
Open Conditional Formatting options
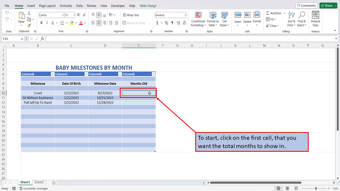[x=198, y=19]
